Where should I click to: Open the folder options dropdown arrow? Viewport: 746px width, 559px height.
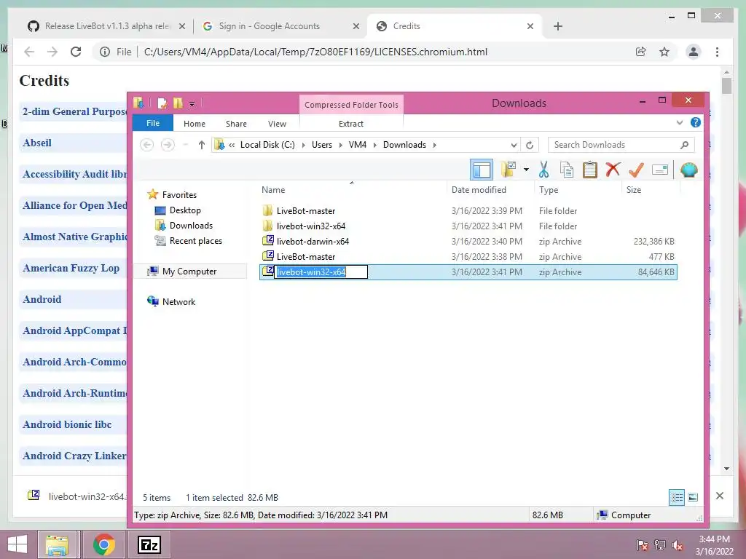(x=526, y=170)
